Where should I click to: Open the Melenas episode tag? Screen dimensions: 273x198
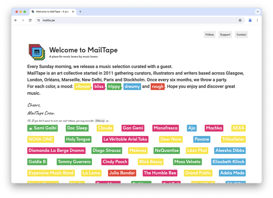click(138, 151)
